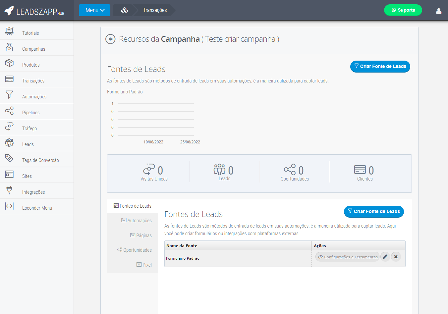This screenshot has width=448, height=314.
Task: Select the Pixel tab
Action: point(144,265)
